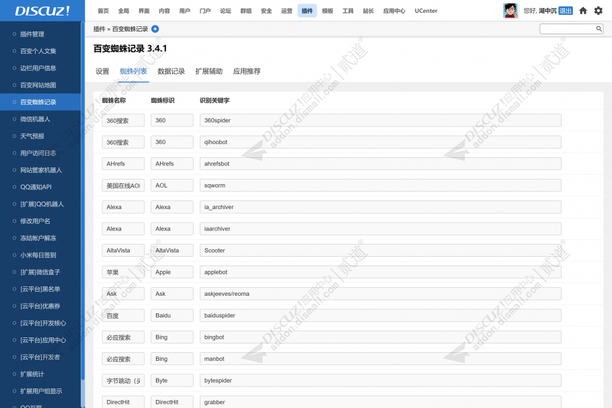Switch to the 应用推荐 tab

tap(247, 71)
